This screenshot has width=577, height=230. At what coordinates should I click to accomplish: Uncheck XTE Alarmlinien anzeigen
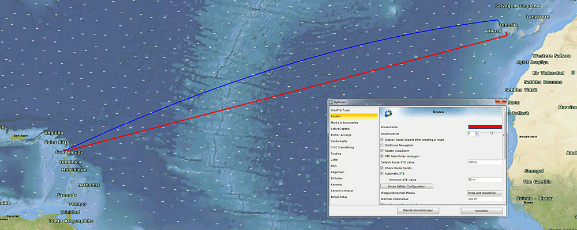[382, 156]
